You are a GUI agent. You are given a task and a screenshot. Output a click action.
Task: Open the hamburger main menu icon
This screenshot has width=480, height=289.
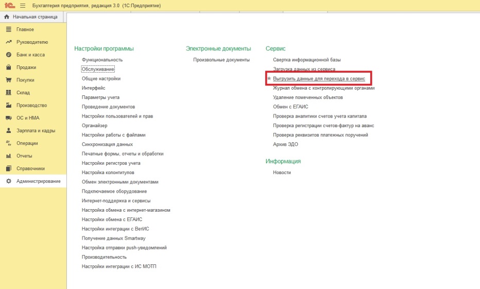point(23,6)
